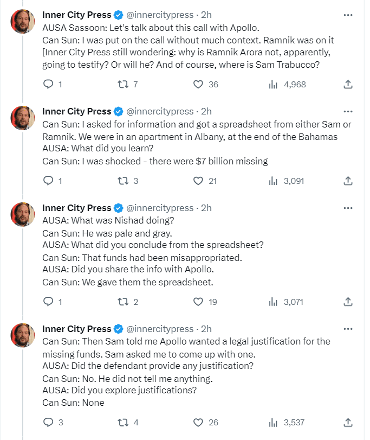Retweet the tweet with 3 retweets
This screenshot has height=440, width=370.
pyautogui.click(x=122, y=181)
